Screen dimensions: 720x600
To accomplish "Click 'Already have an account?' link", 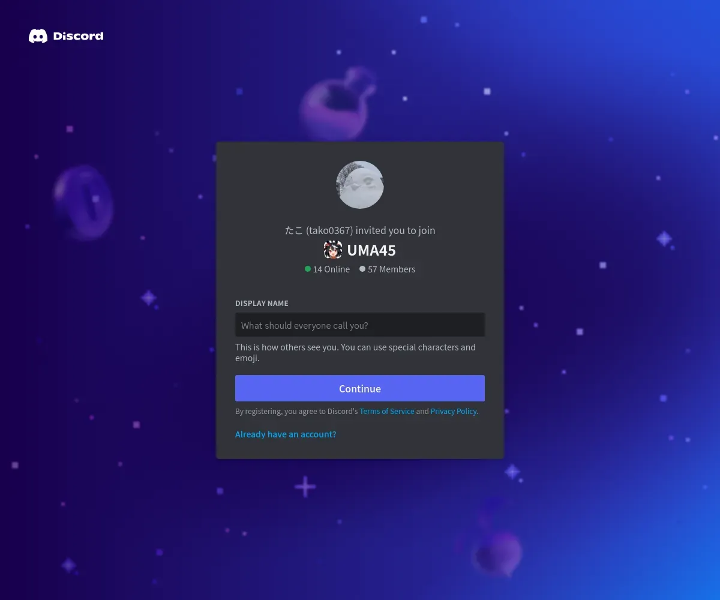I will (x=286, y=434).
